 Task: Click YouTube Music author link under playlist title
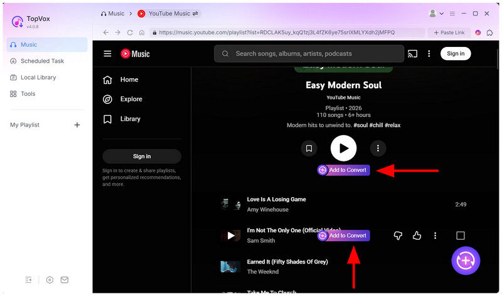click(x=343, y=98)
